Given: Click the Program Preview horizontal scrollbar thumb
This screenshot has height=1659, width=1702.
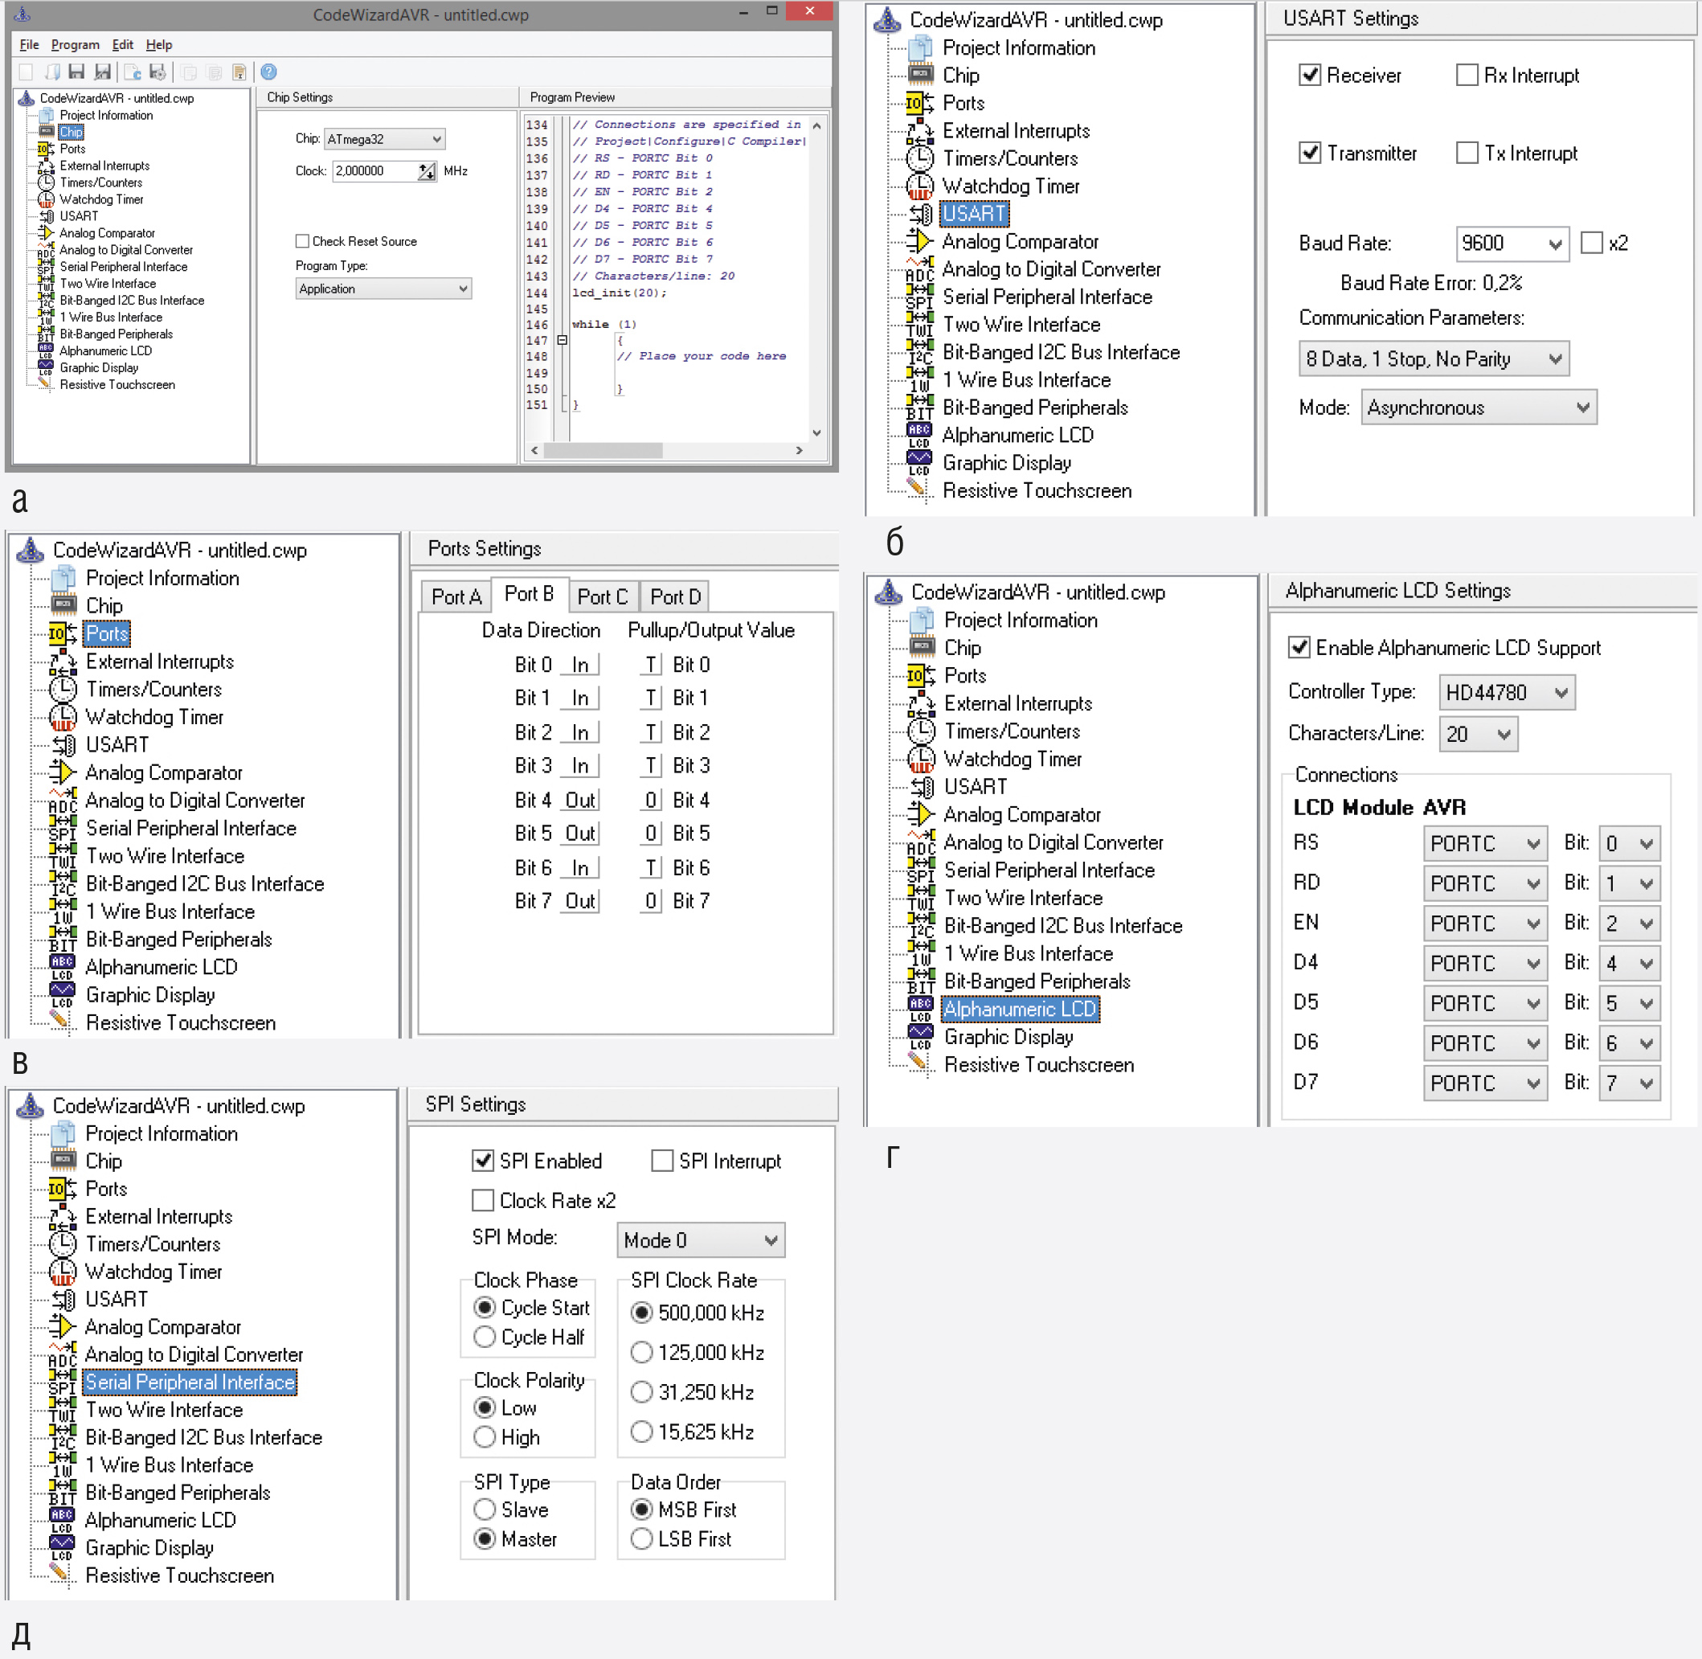Looking at the screenshot, I should point(603,450).
